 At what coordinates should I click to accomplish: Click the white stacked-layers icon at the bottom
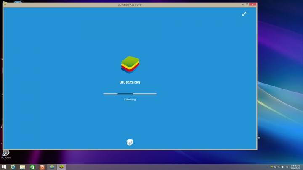pyautogui.click(x=130, y=142)
